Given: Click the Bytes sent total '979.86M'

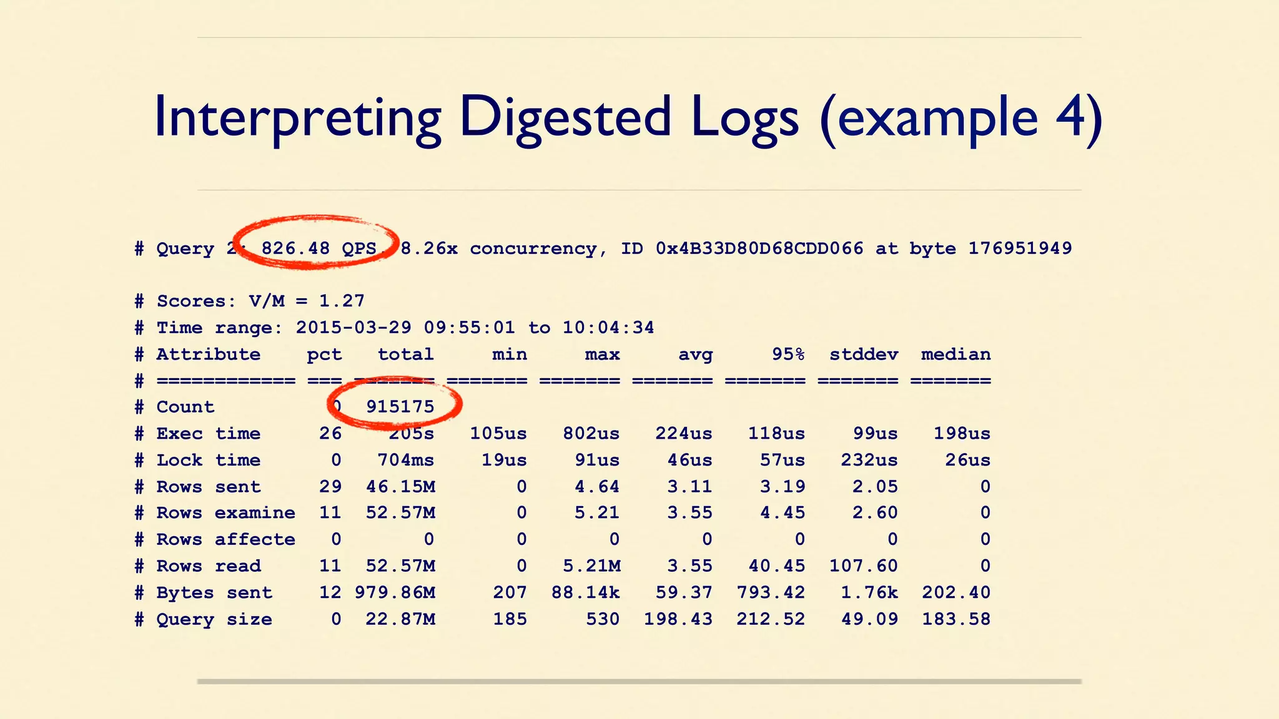Looking at the screenshot, I should 395,592.
